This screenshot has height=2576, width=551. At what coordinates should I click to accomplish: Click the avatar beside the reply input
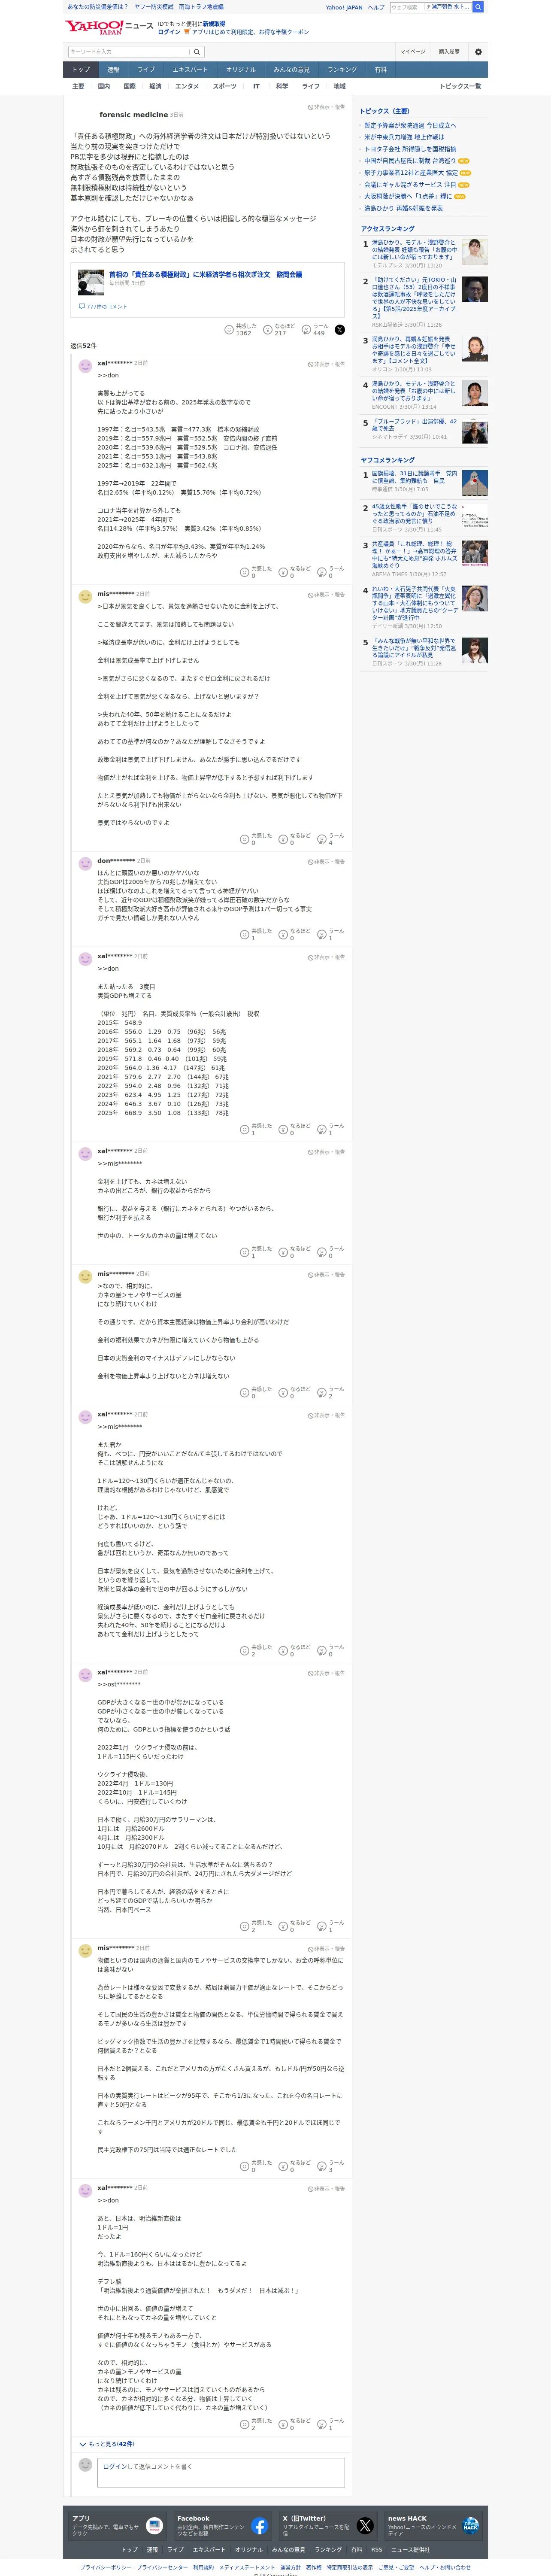(85, 2465)
